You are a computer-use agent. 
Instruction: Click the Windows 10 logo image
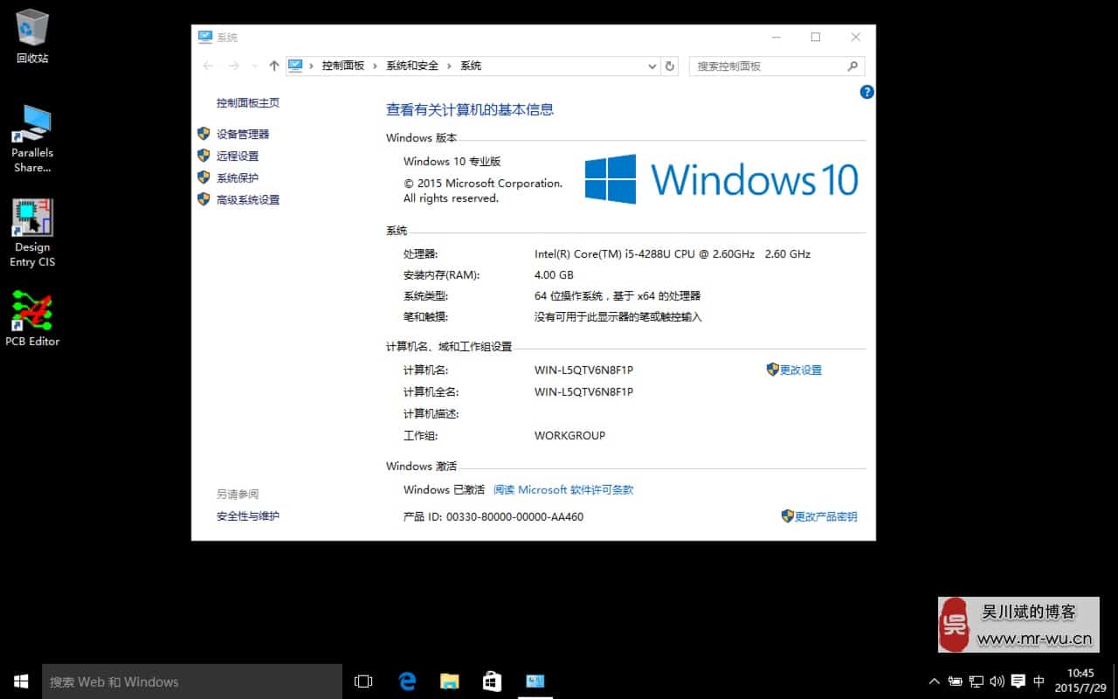click(721, 179)
